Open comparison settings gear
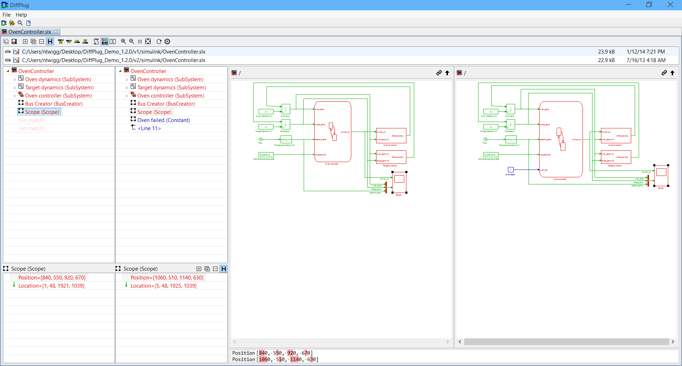682x366 pixels. (x=167, y=41)
